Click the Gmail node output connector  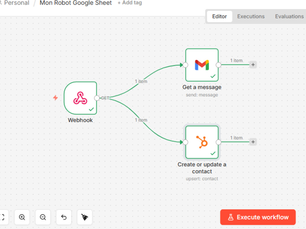[x=218, y=65]
